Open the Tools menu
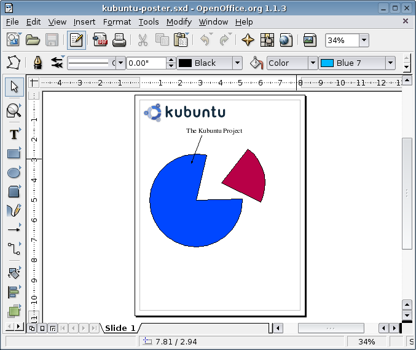 [x=149, y=22]
